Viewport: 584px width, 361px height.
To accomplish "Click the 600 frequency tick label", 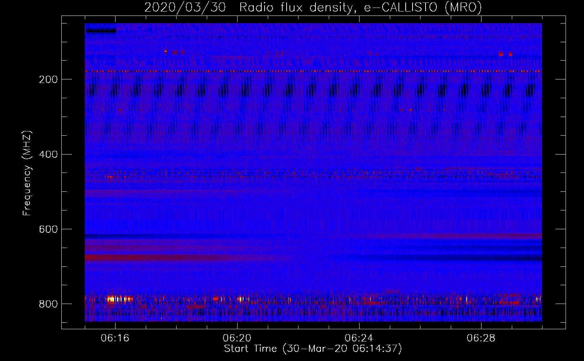I will 48,229.
